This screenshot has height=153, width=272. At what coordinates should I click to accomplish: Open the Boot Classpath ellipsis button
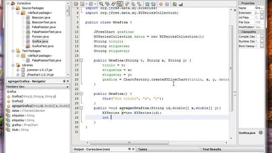(x=262, y=46)
